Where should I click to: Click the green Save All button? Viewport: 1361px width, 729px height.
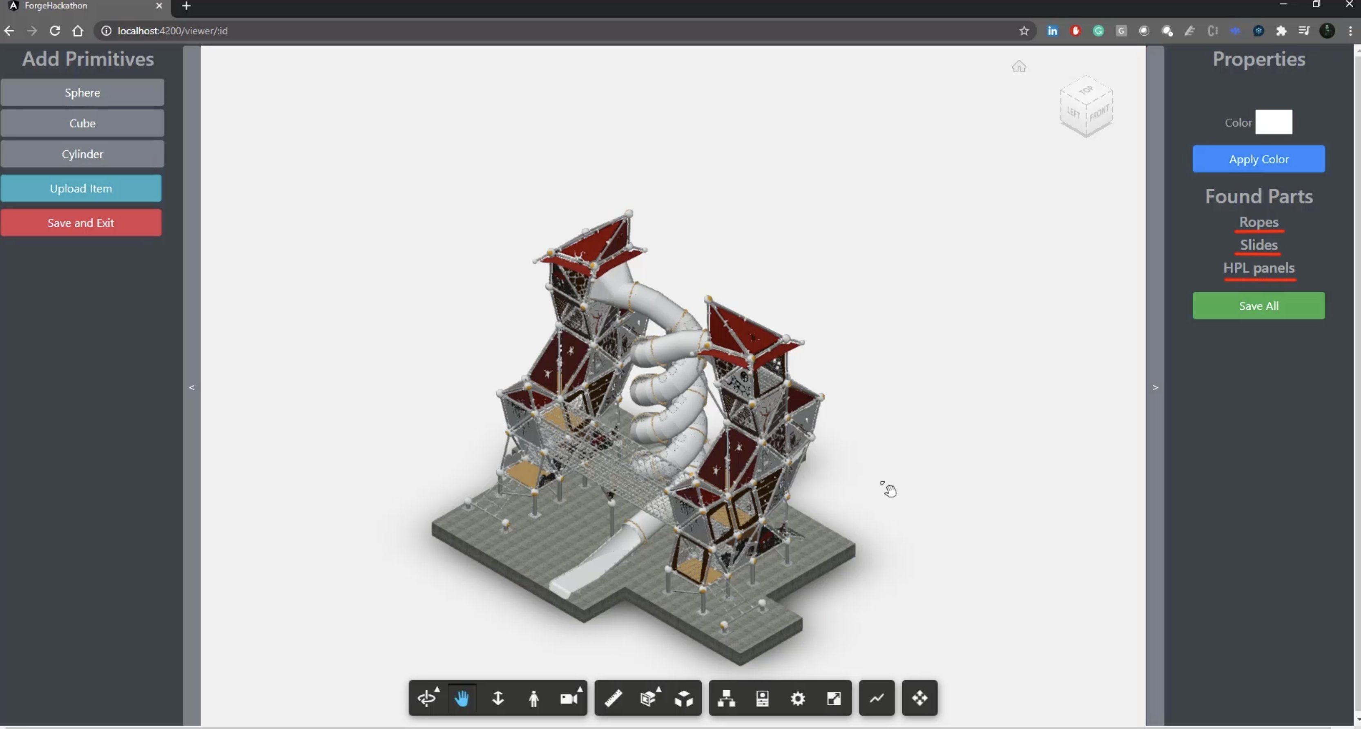pyautogui.click(x=1258, y=306)
